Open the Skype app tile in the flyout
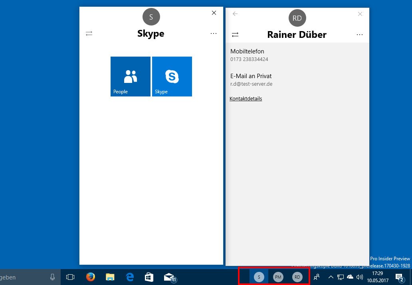Screen dimensions: 412x285 click(x=172, y=76)
